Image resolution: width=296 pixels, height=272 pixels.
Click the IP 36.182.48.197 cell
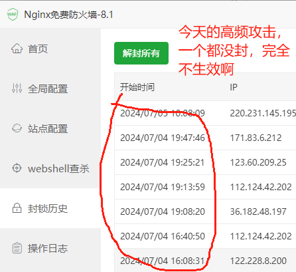point(258,211)
